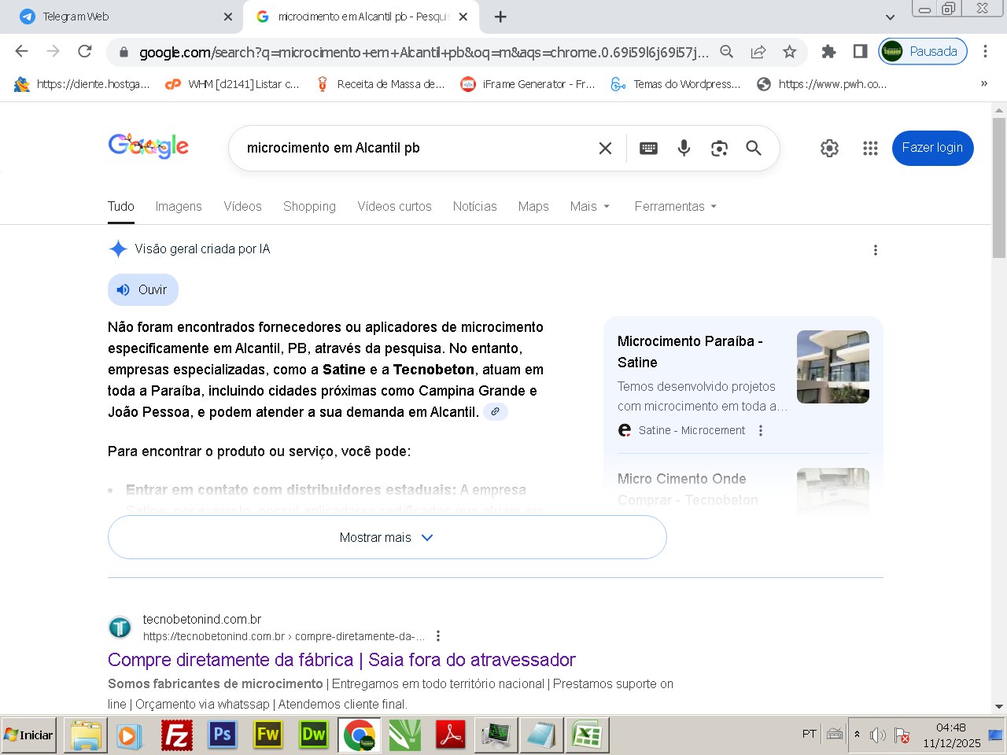1007x755 pixels.
Task: Open Google Lens image search
Action: point(719,148)
